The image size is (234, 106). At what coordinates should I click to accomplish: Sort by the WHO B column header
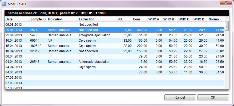click(x=170, y=19)
